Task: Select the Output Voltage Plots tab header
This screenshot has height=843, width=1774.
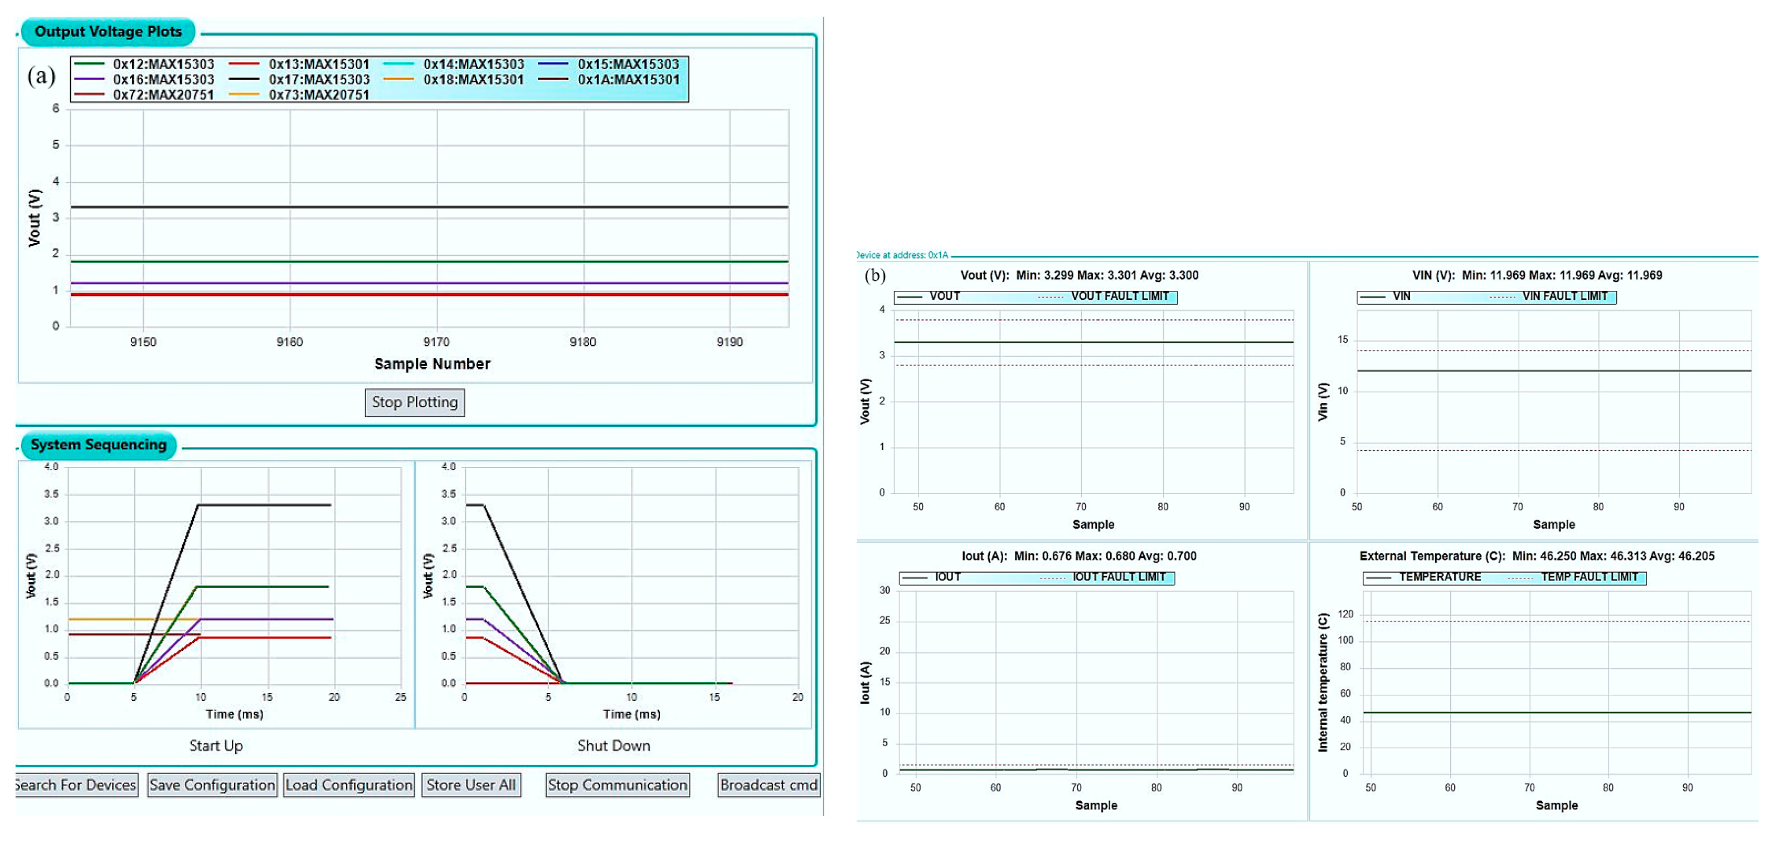Action: (x=108, y=32)
